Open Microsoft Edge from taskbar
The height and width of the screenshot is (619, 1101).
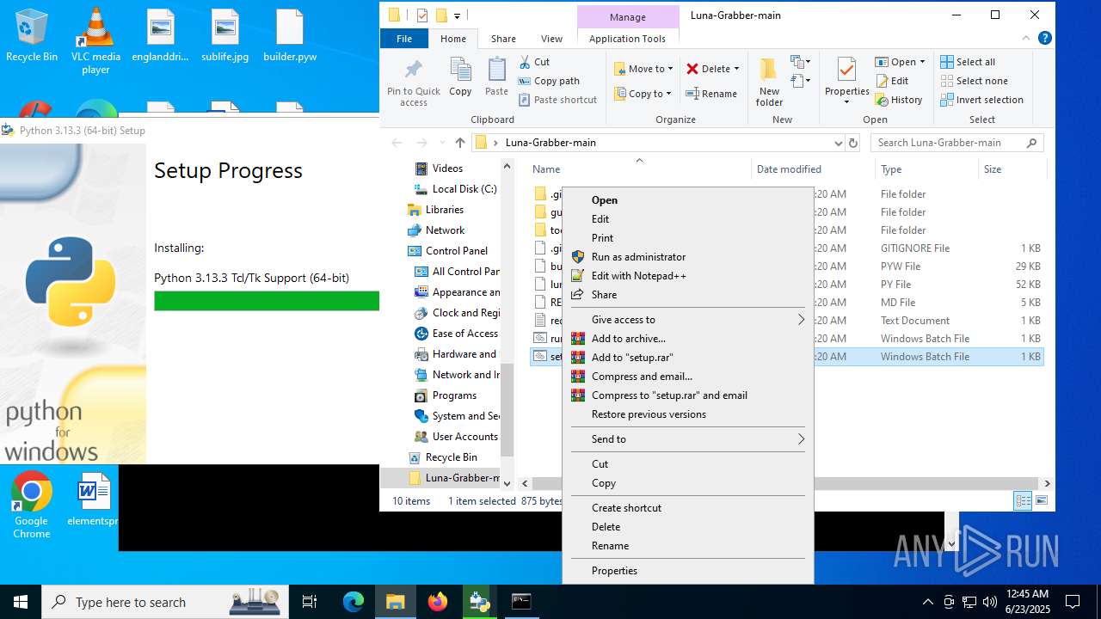click(x=354, y=602)
